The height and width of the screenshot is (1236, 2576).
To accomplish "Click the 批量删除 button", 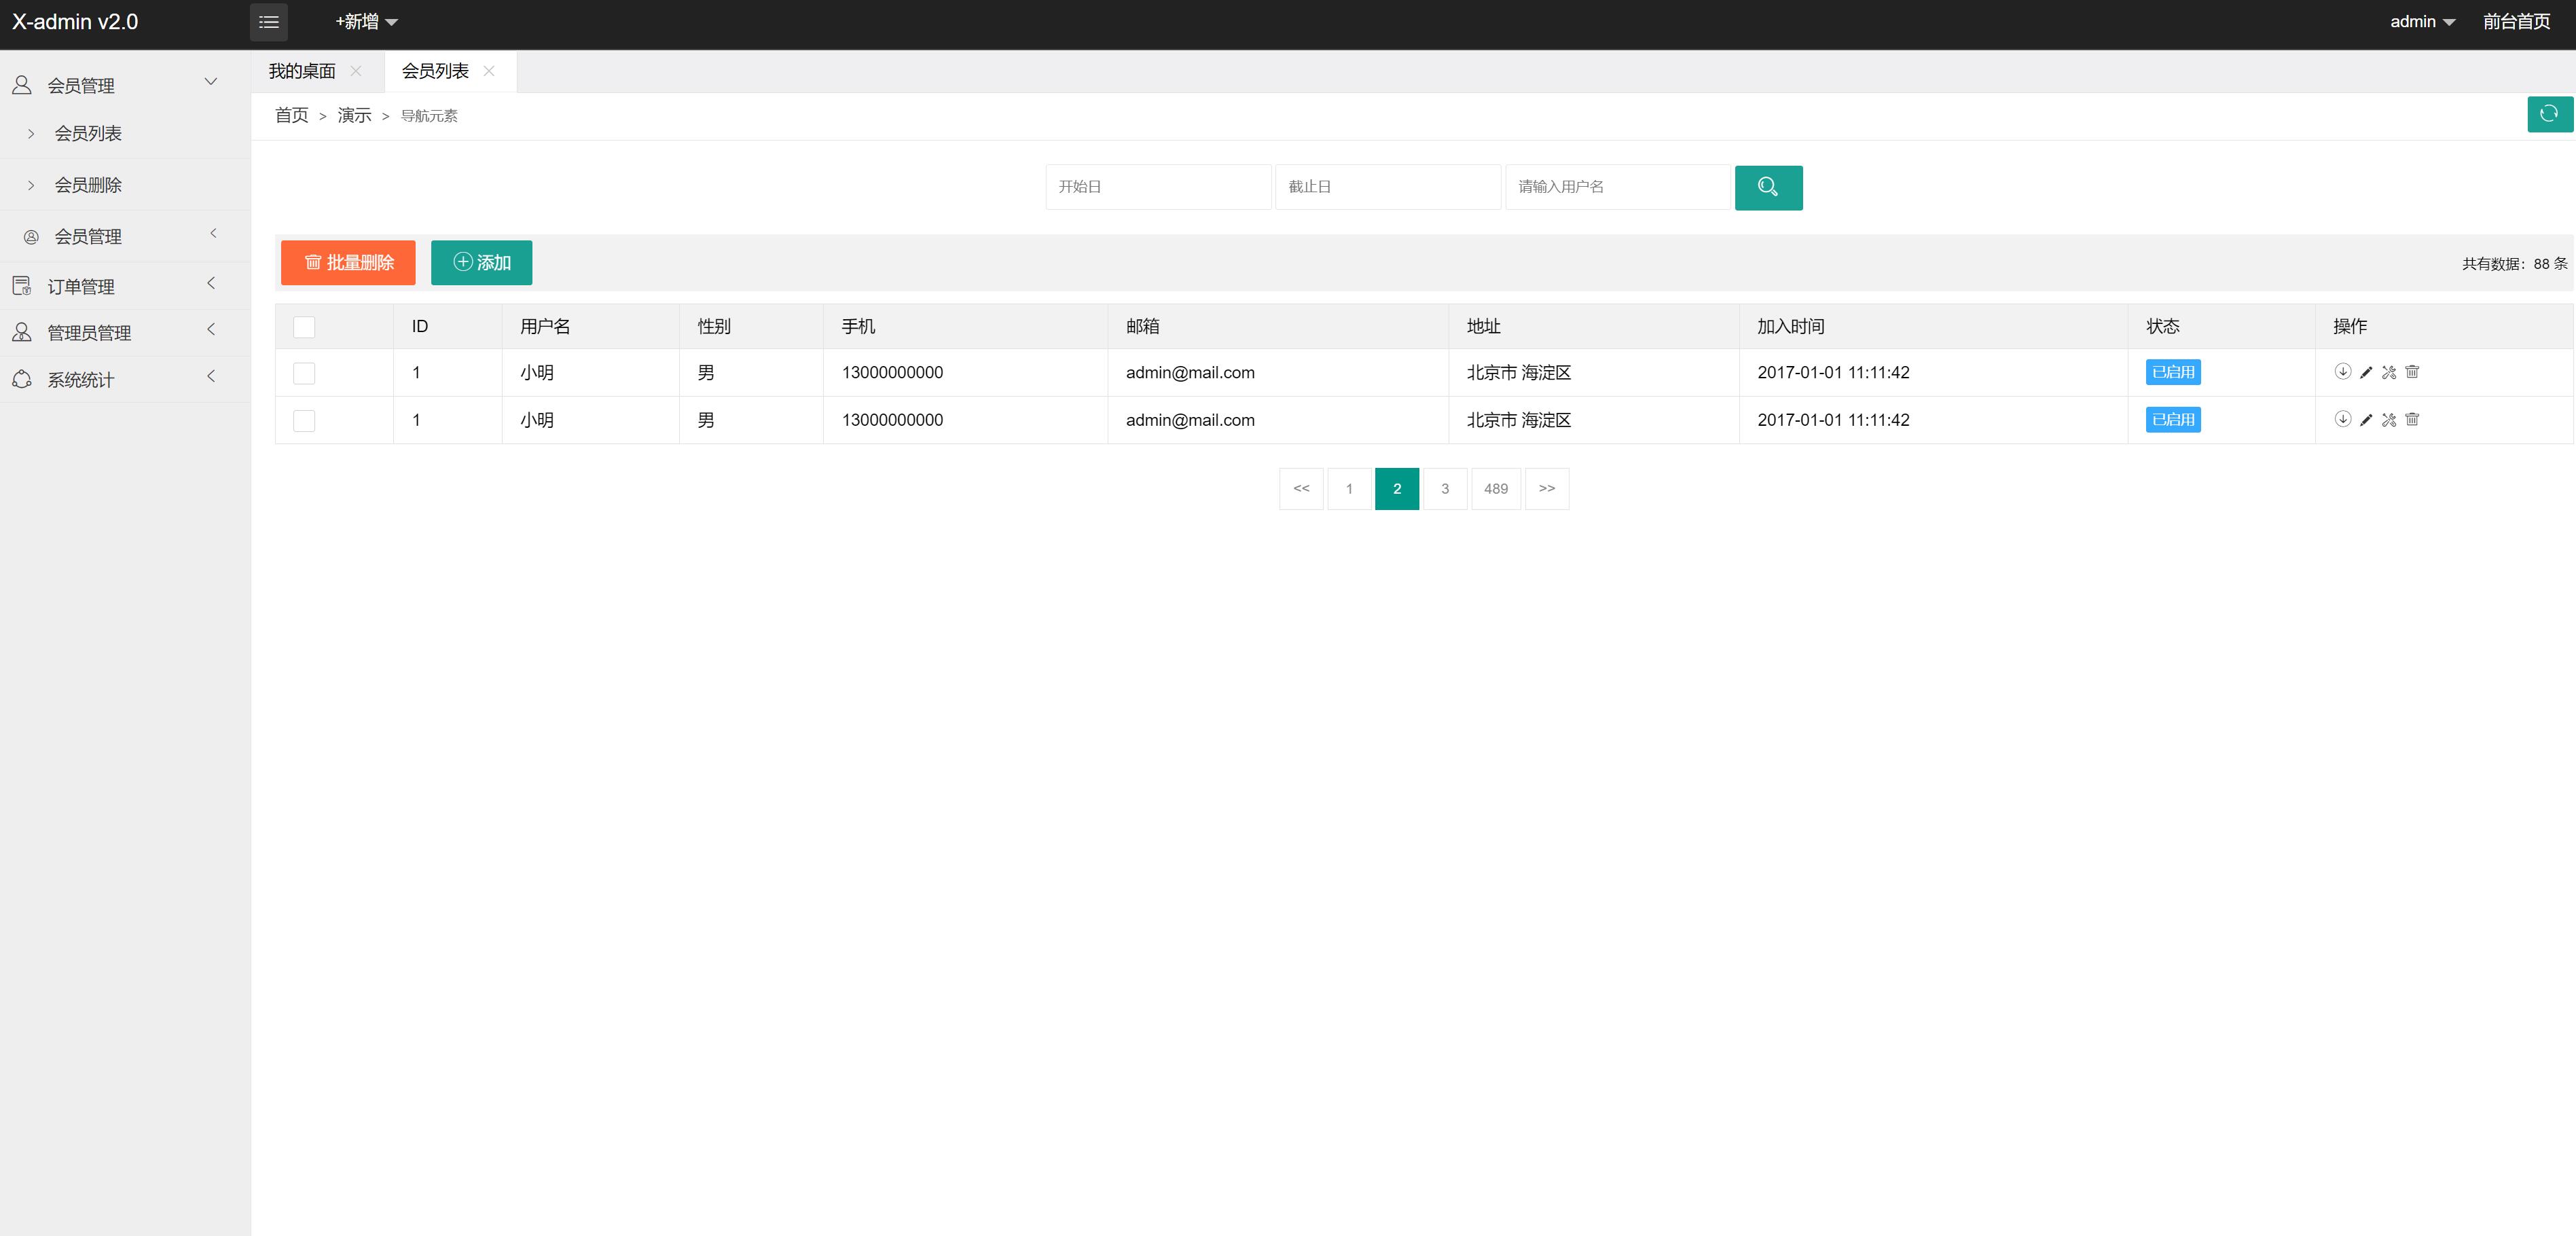I will (x=348, y=263).
